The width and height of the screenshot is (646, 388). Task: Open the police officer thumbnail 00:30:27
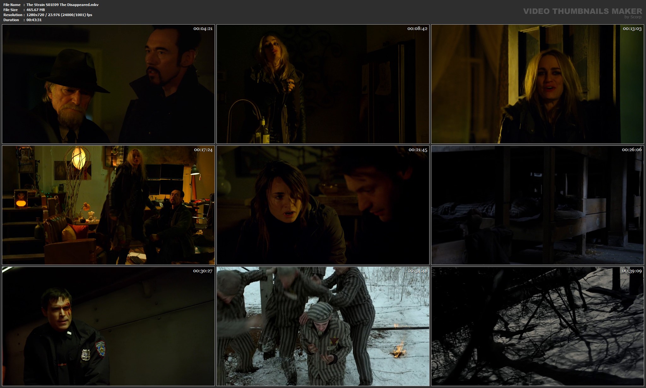point(108,326)
